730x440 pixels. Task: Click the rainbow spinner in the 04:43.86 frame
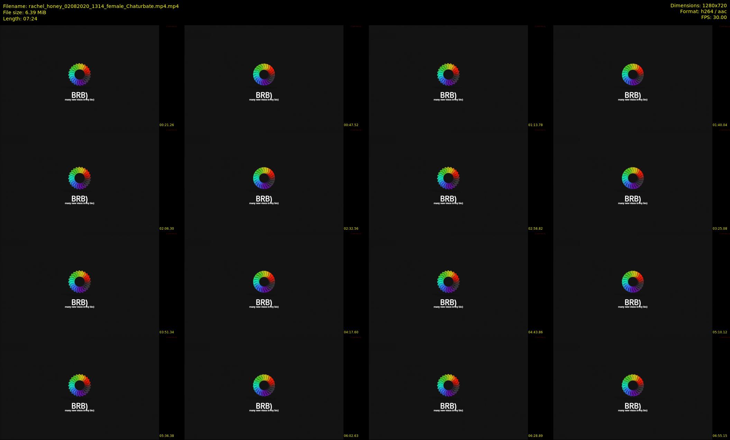pos(448,281)
